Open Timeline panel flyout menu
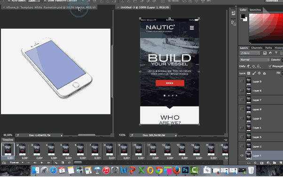283x177 pixels. (x=226, y=140)
